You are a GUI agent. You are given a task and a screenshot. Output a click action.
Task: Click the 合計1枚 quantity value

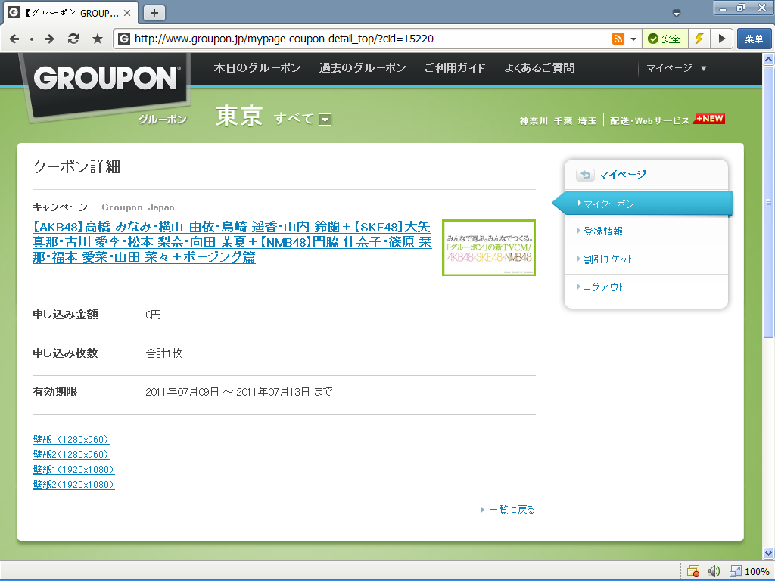coord(164,353)
